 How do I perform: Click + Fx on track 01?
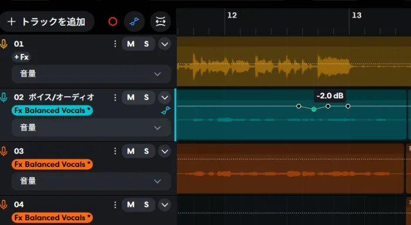click(22, 57)
